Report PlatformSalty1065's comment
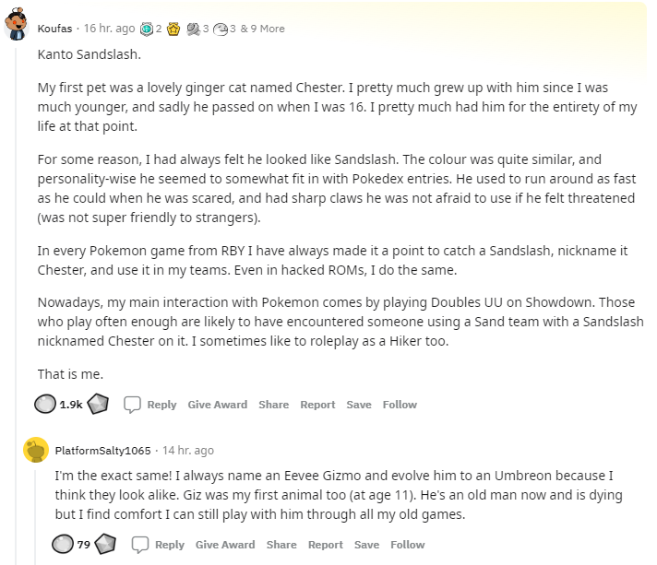Viewport: 657px width, 565px height. (326, 545)
